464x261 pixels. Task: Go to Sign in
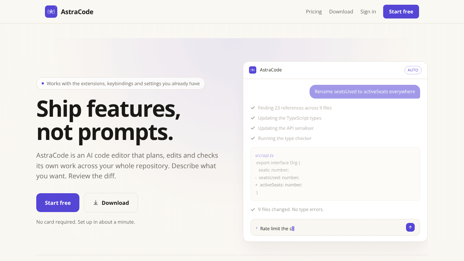[x=368, y=12]
